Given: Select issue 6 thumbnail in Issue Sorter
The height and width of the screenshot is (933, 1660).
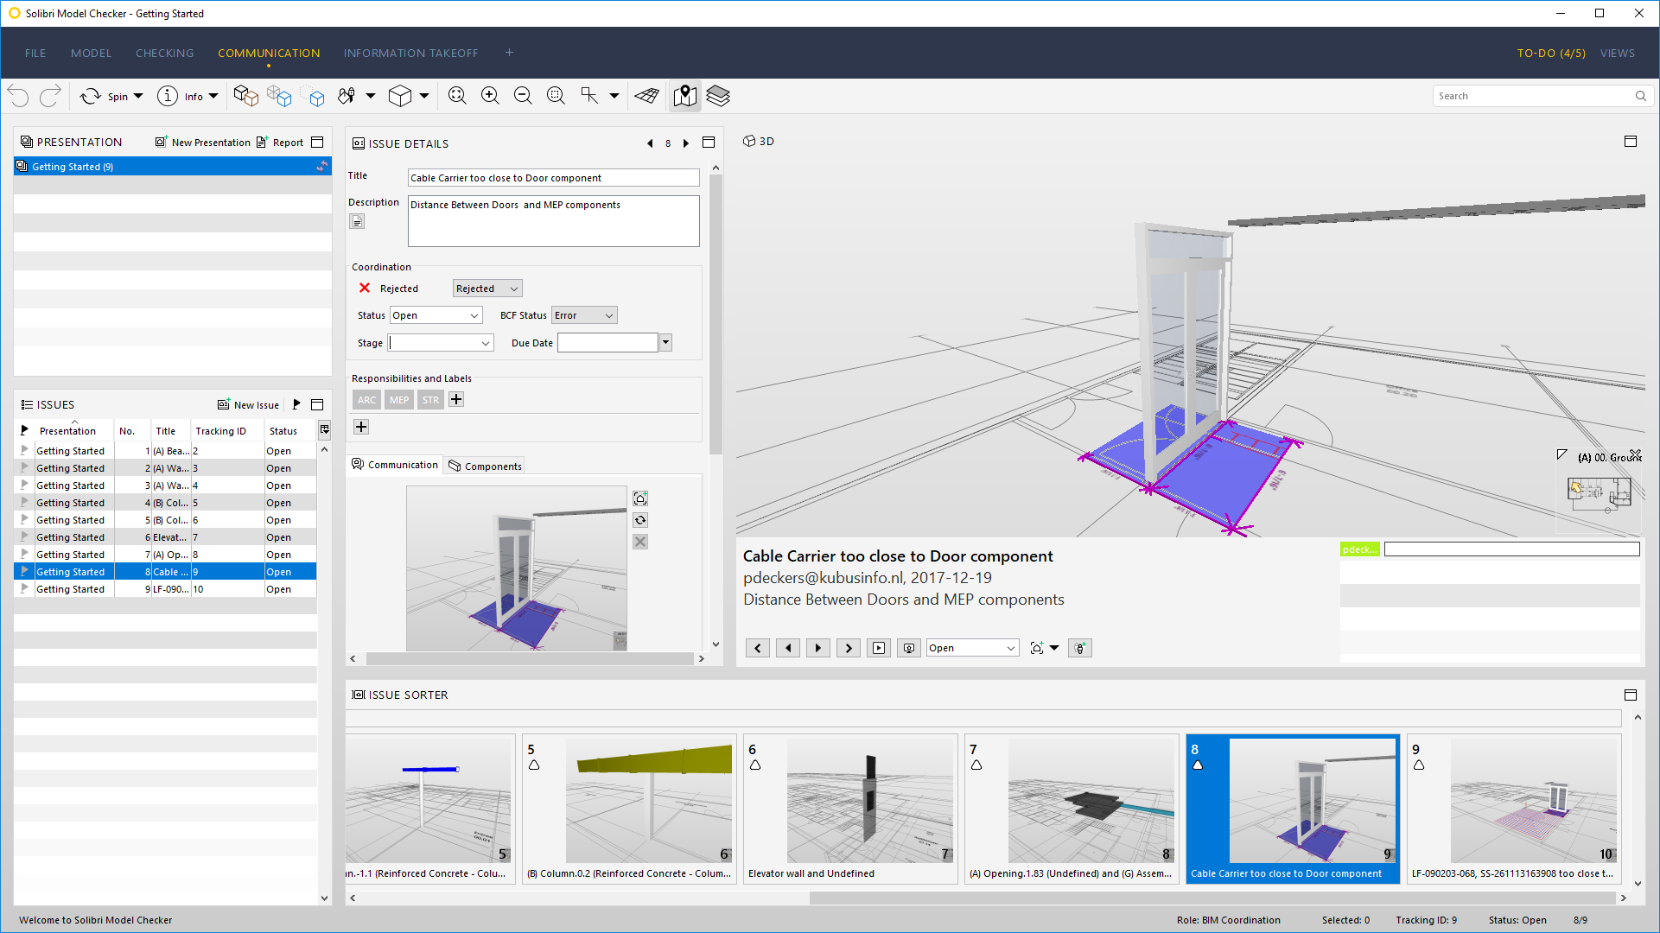Looking at the screenshot, I should coord(850,809).
